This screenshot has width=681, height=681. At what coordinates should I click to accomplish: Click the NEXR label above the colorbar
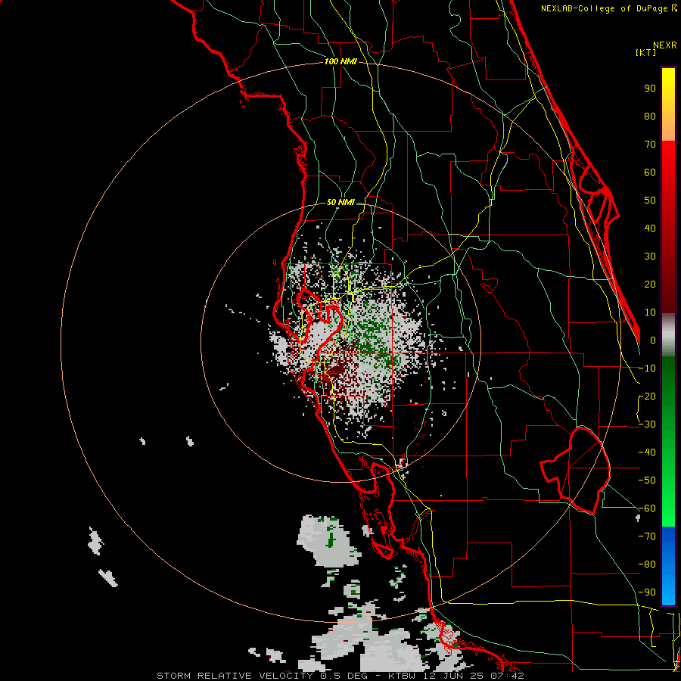[x=665, y=45]
